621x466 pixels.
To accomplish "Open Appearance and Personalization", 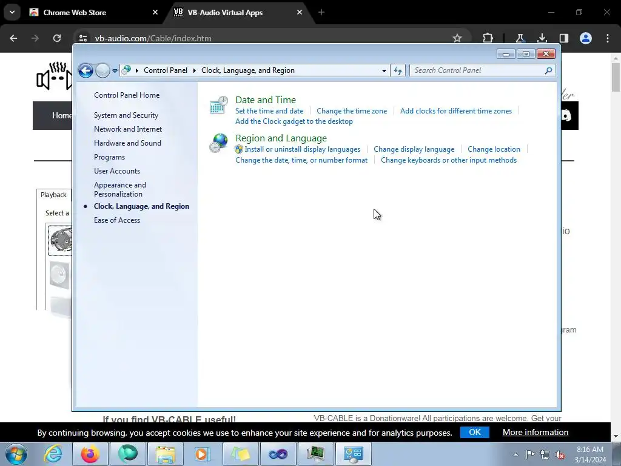I will pyautogui.click(x=120, y=189).
